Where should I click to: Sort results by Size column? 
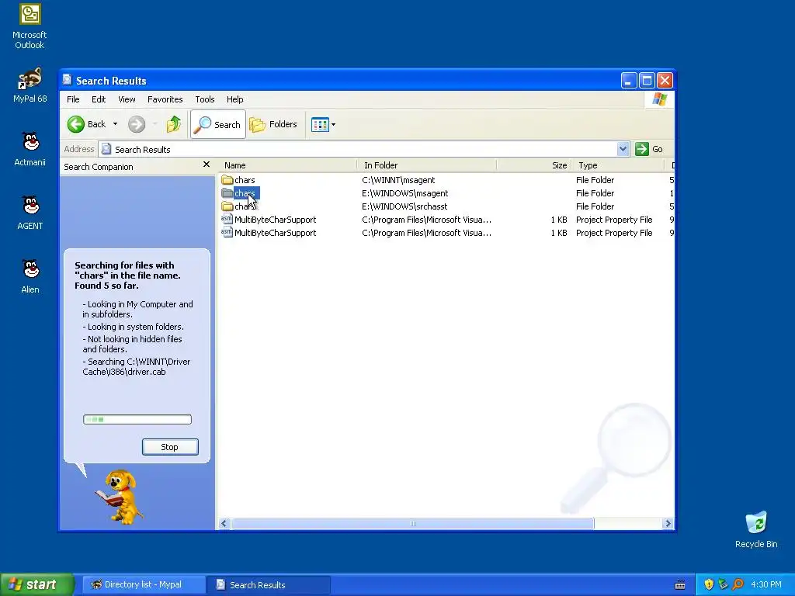click(x=534, y=165)
